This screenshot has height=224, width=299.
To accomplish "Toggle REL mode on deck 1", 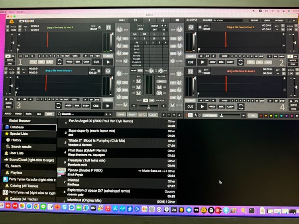I will pyautogui.click(x=41, y=62).
